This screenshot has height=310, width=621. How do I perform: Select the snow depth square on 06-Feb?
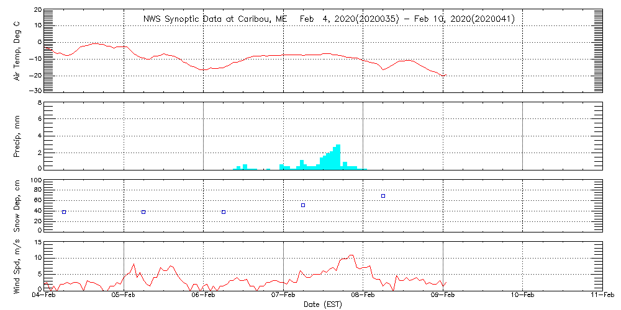point(224,212)
